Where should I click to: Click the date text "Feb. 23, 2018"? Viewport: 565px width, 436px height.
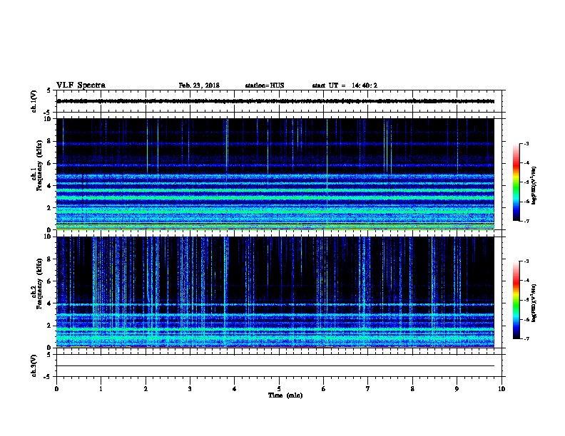(199, 85)
